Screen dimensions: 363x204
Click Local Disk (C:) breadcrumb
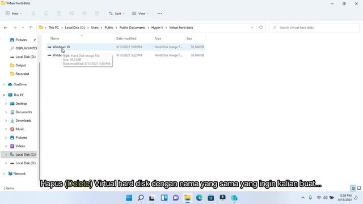(75, 28)
